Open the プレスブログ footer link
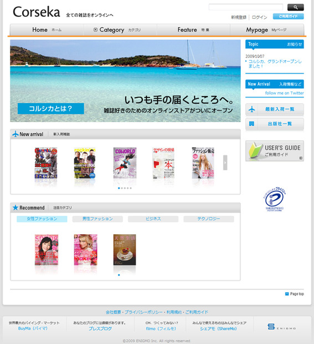 [x=100, y=328]
